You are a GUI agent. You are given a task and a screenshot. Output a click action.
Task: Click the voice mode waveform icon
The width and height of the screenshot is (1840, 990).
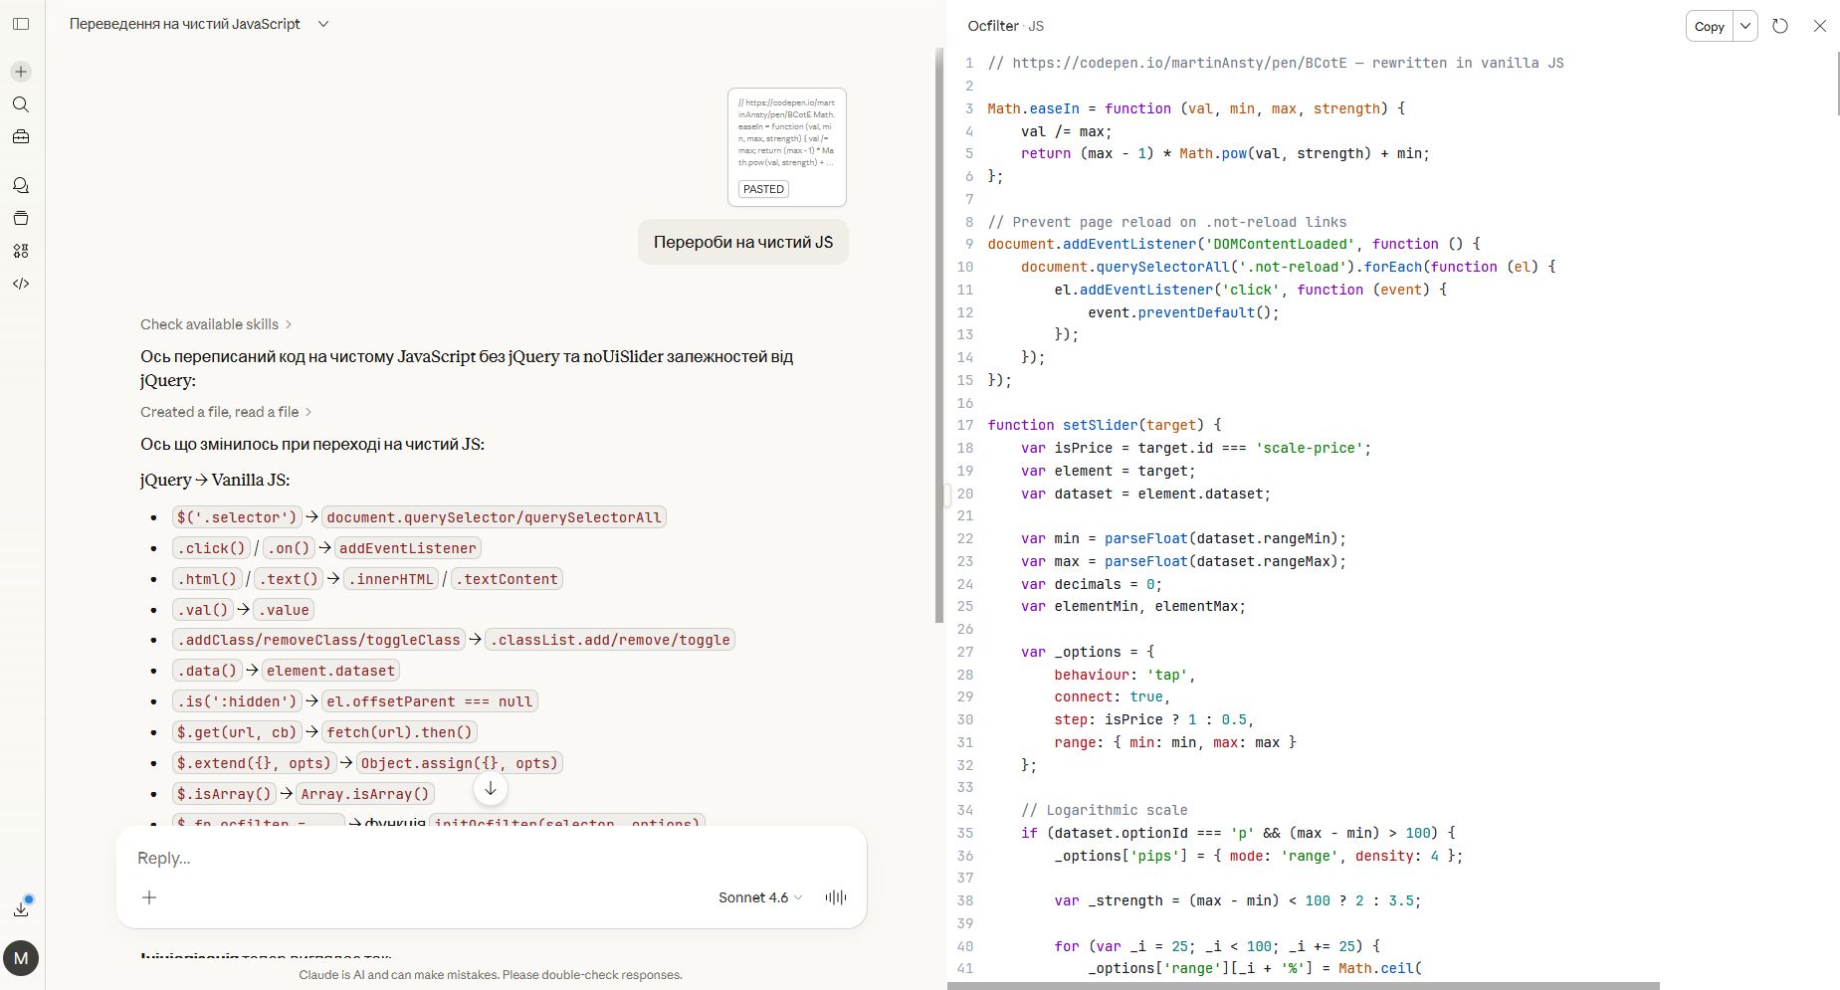pyautogui.click(x=836, y=897)
